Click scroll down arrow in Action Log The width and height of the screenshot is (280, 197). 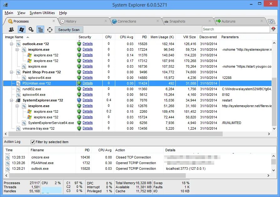coord(273,170)
